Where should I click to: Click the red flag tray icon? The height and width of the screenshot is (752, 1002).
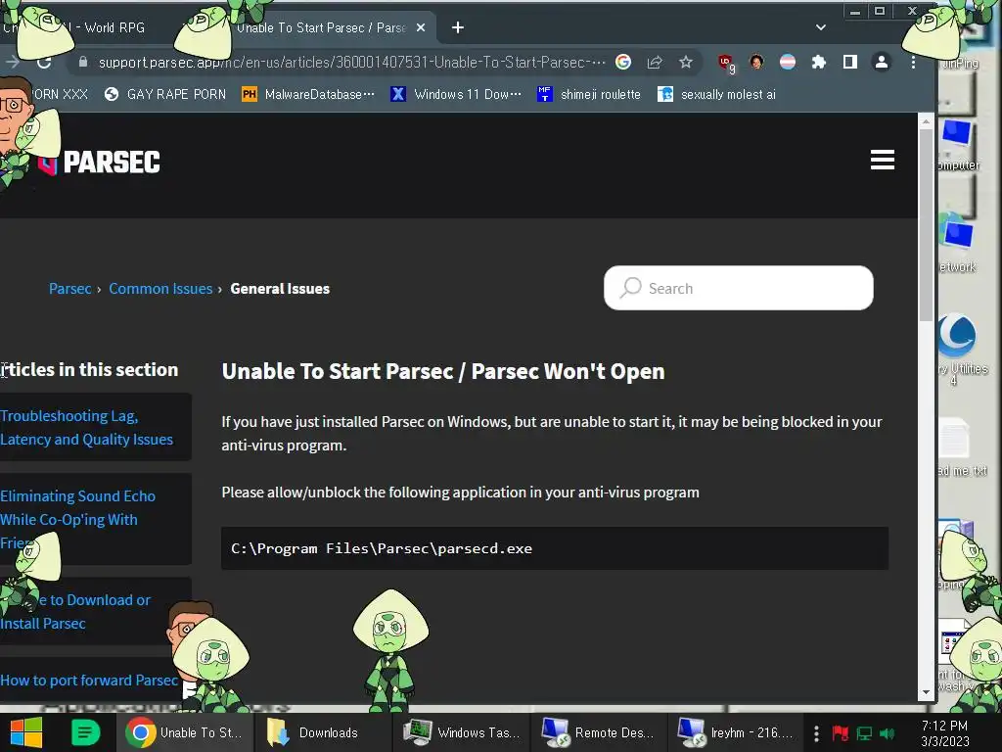840,732
